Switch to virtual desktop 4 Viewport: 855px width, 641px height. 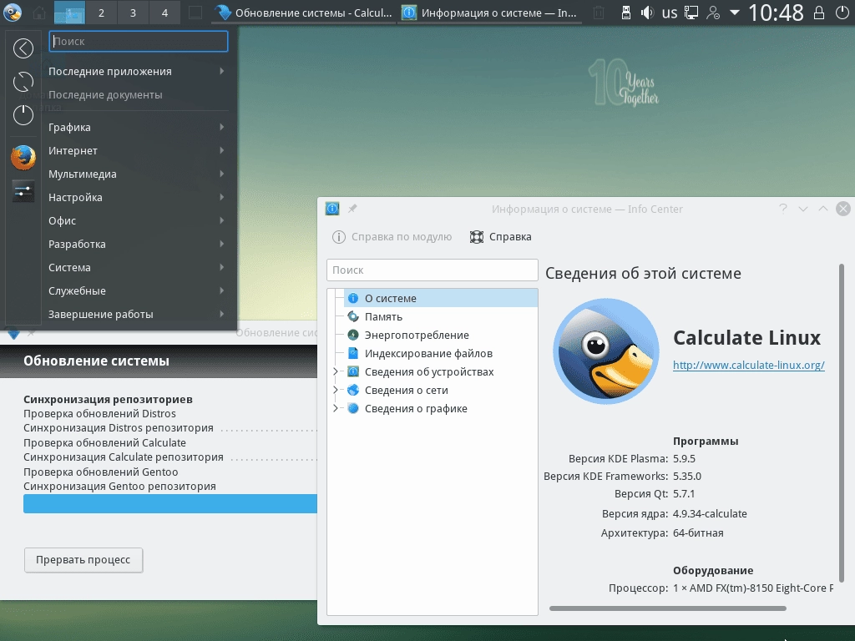pyautogui.click(x=164, y=12)
